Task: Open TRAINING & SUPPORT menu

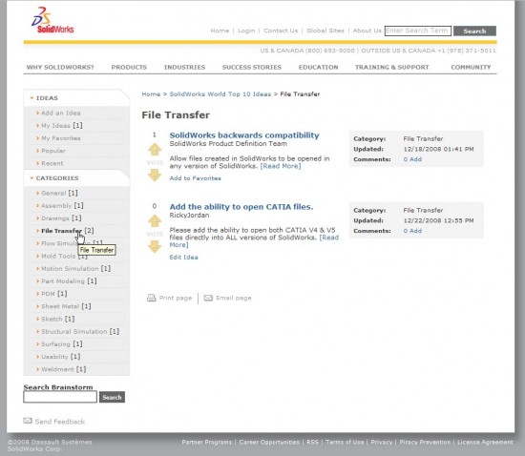Action: pos(392,67)
